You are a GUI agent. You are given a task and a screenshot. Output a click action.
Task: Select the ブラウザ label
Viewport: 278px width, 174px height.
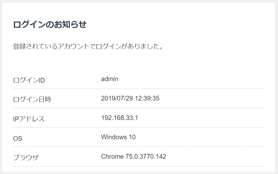pyautogui.click(x=26, y=157)
